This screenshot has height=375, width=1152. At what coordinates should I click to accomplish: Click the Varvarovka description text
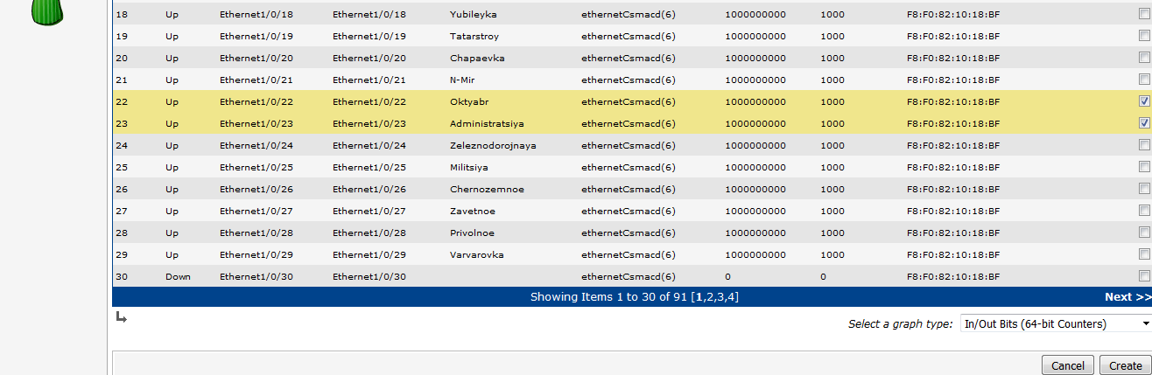coord(477,254)
